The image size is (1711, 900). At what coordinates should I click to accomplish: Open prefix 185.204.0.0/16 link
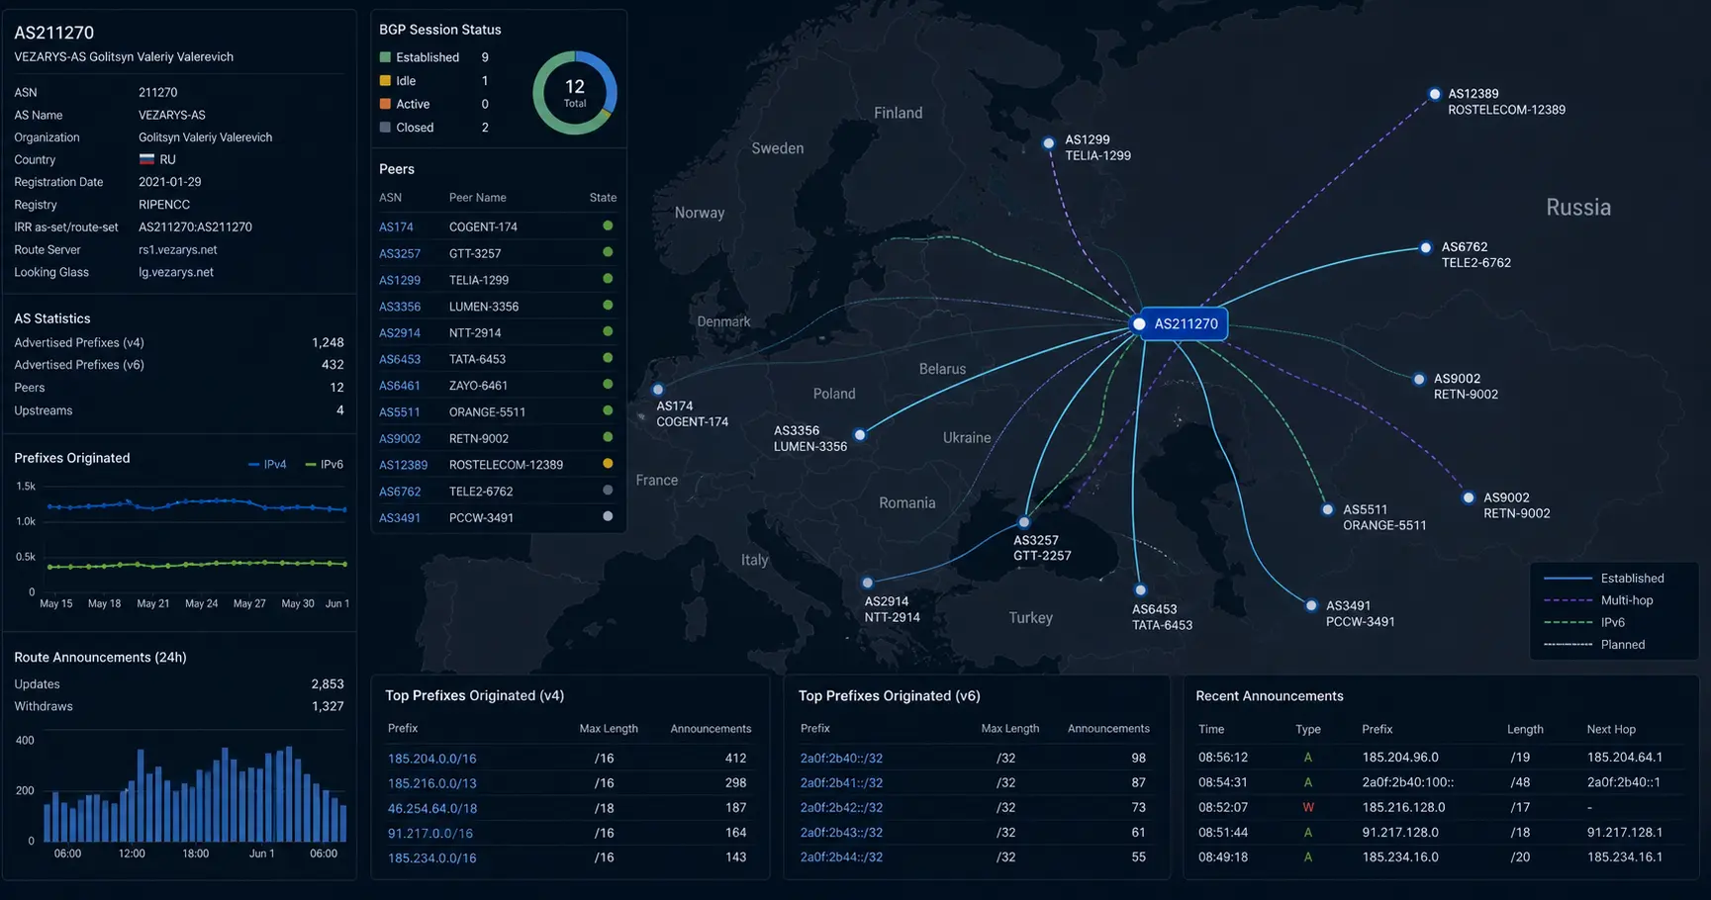pyautogui.click(x=432, y=759)
